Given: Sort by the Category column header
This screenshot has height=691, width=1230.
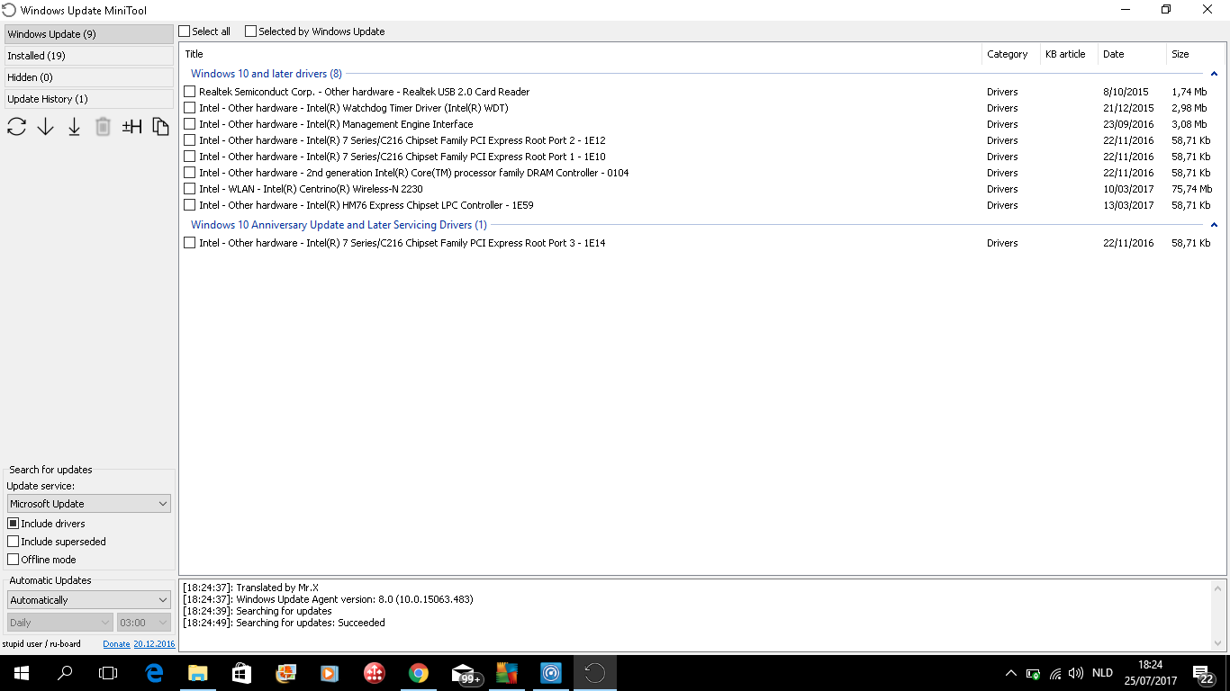Looking at the screenshot, I should (x=1011, y=54).
